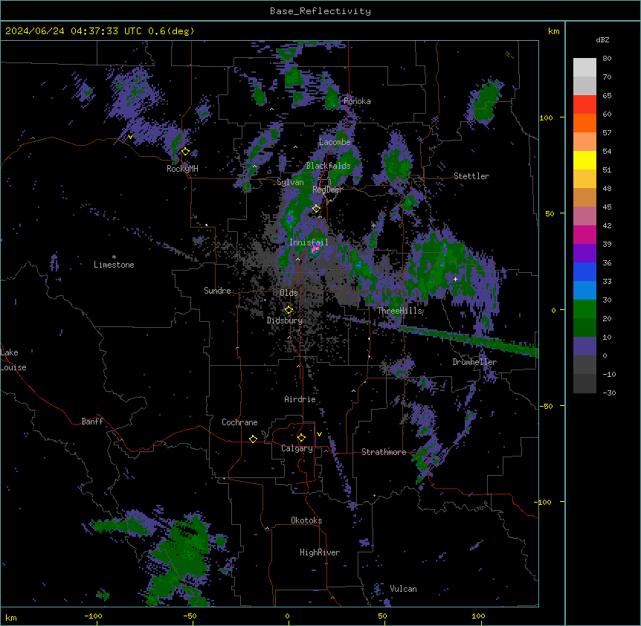Viewport: 641px width, 626px height.
Task: Click the Airdrie city label
Action: click(x=300, y=399)
